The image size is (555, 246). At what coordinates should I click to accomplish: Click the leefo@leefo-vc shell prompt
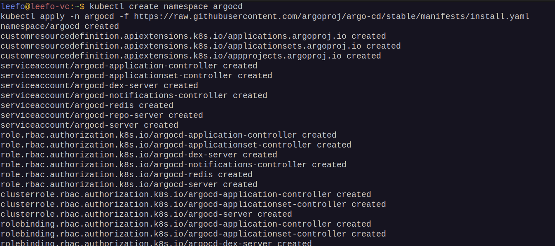[42, 6]
